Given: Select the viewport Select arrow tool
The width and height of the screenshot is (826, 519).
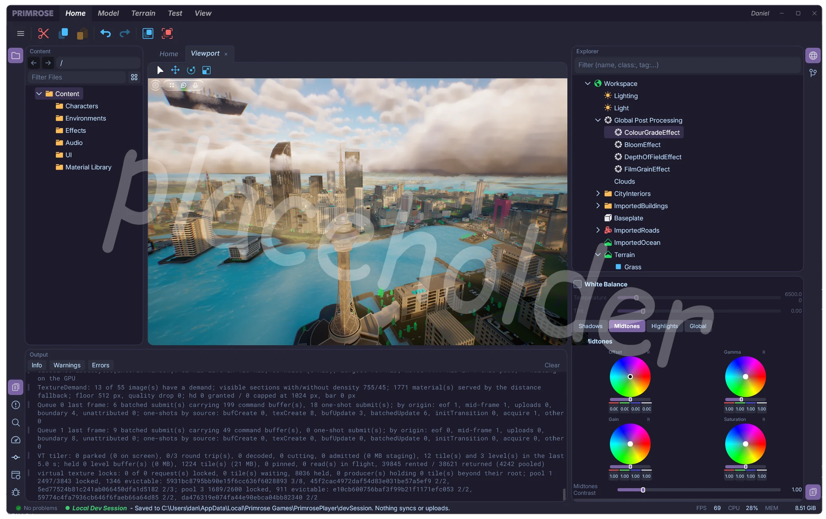Looking at the screenshot, I should (x=160, y=70).
